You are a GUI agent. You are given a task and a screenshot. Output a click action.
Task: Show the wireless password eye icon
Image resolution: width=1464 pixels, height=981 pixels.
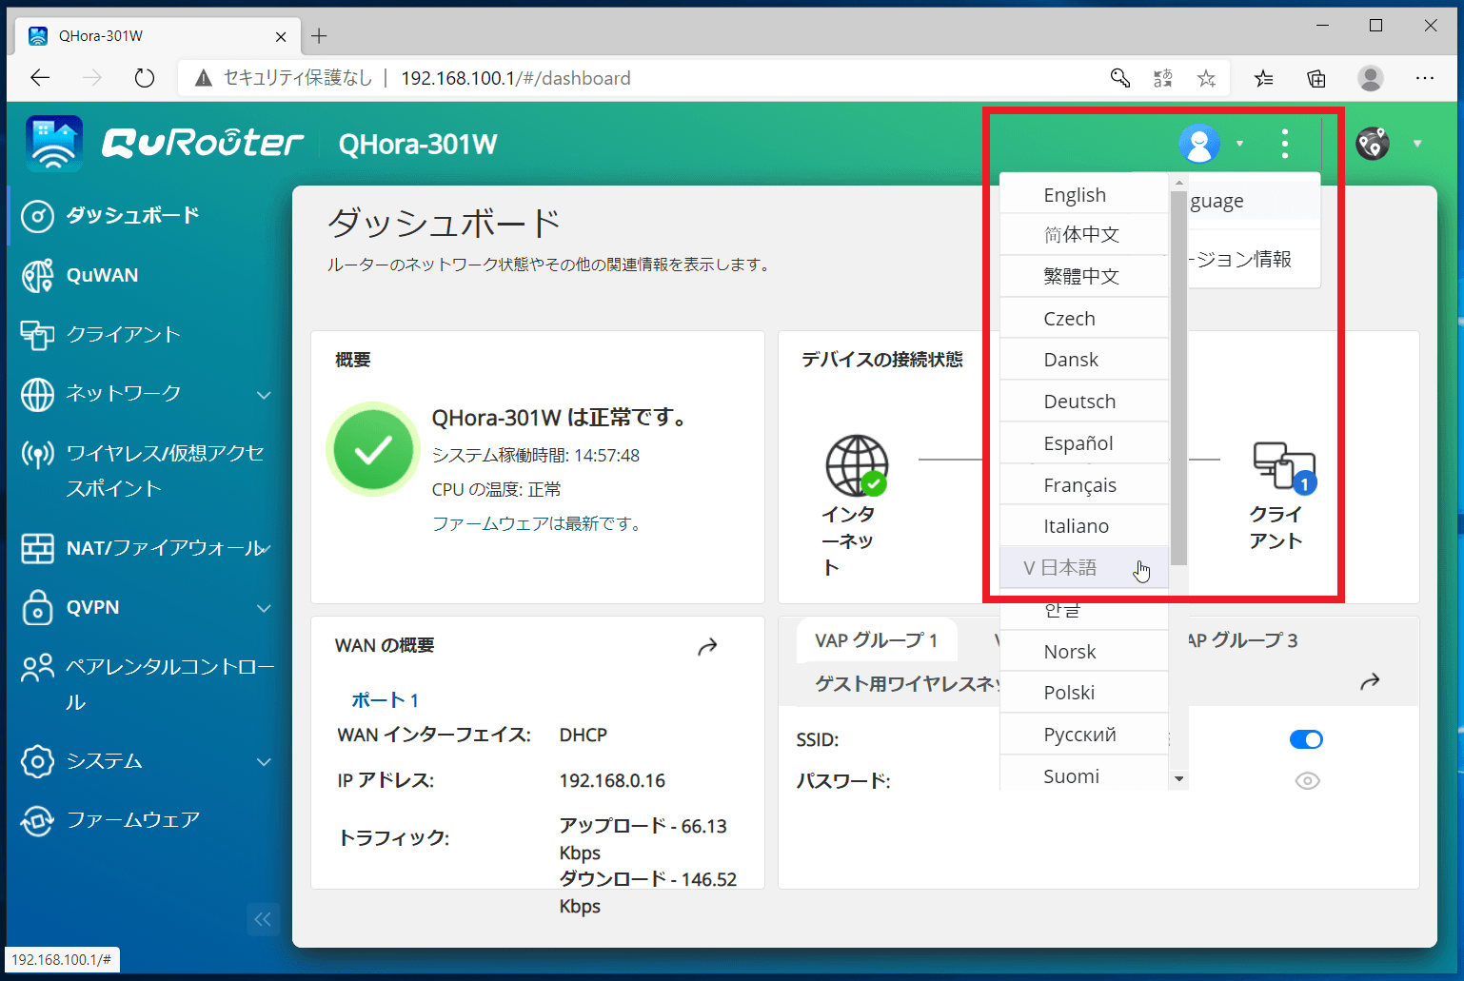click(x=1308, y=781)
